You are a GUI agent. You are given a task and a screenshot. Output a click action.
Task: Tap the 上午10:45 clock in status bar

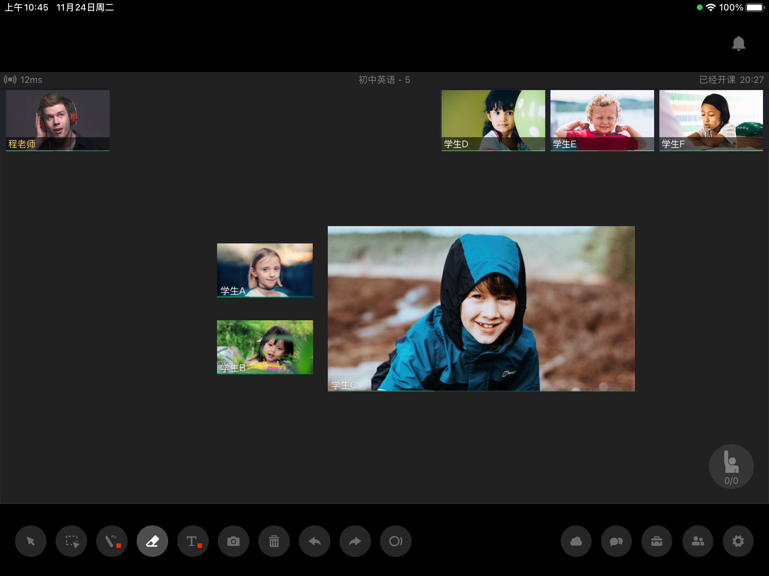click(x=26, y=7)
